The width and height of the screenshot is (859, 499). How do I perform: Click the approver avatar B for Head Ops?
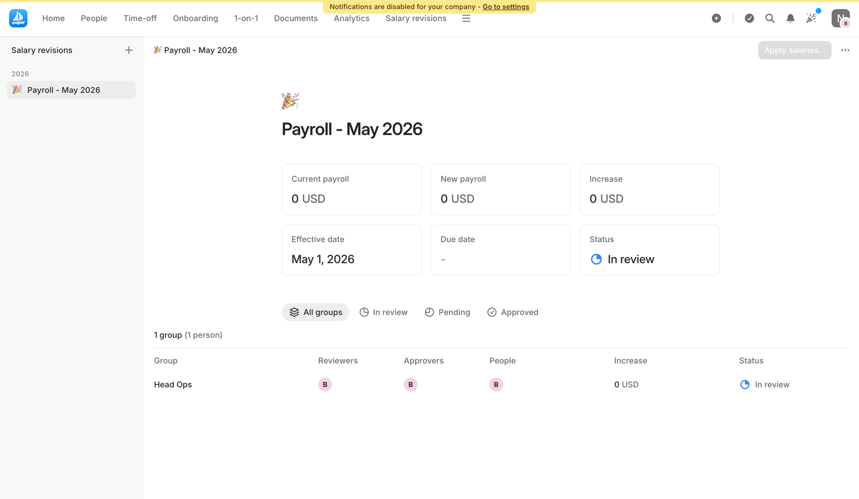coord(411,385)
